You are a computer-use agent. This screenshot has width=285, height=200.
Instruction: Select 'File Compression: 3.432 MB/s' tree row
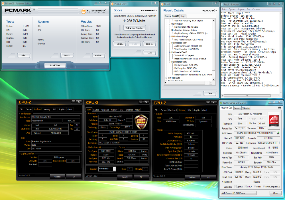[186, 65]
